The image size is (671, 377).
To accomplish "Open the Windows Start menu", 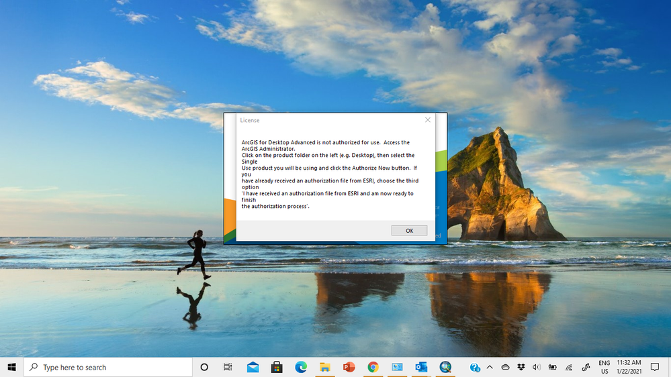I will pos(11,367).
